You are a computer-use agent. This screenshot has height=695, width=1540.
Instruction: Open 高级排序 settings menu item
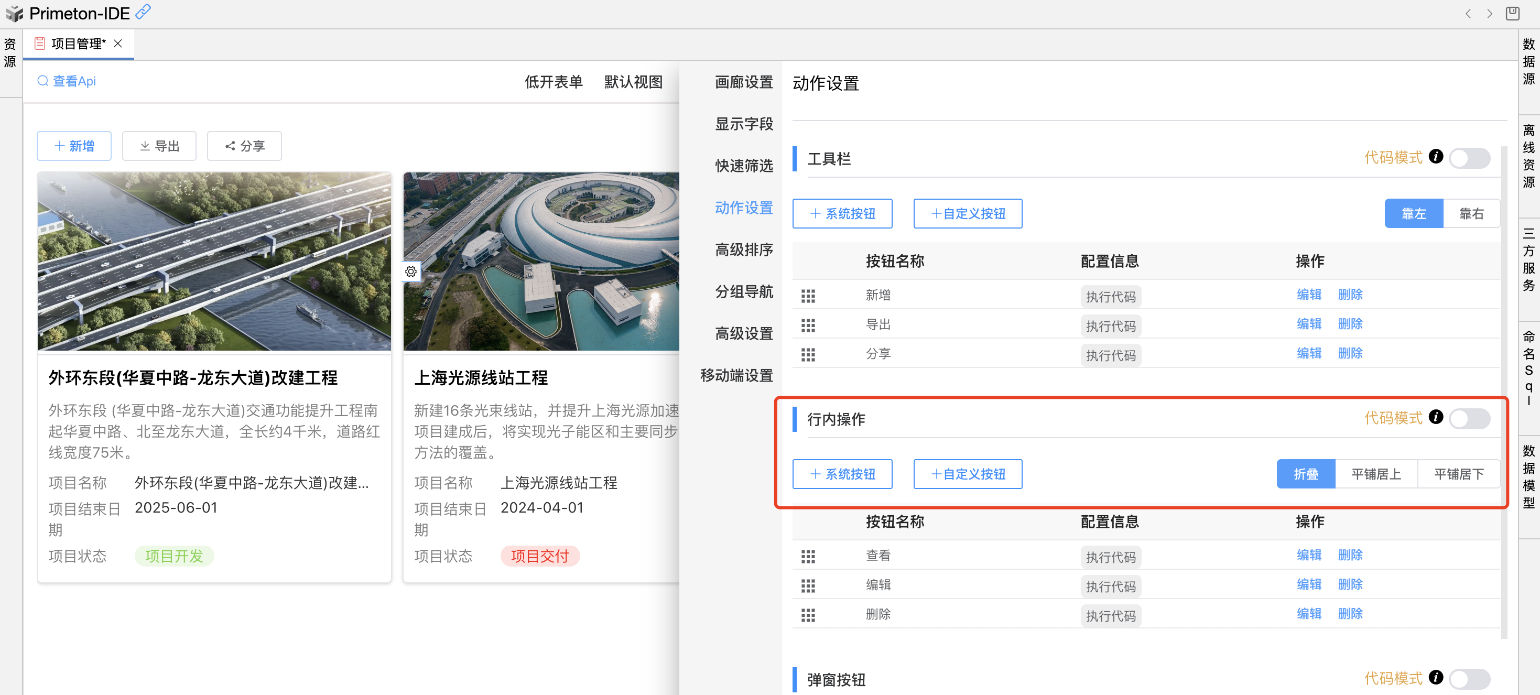(743, 250)
